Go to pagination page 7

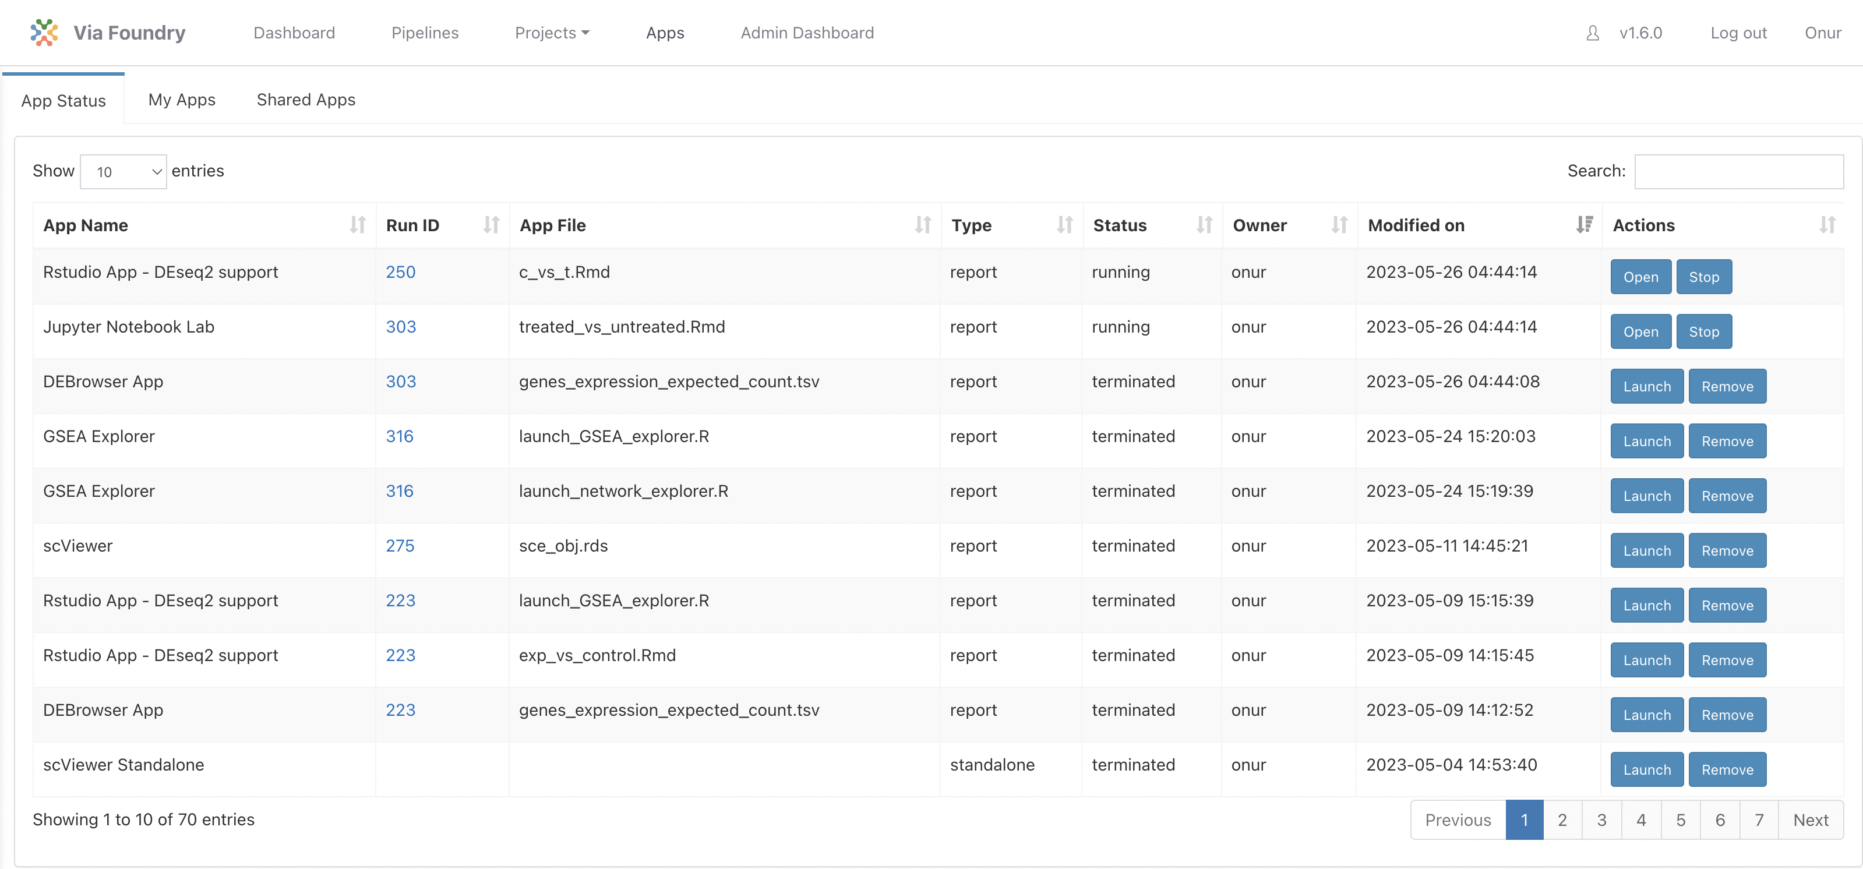click(1759, 820)
